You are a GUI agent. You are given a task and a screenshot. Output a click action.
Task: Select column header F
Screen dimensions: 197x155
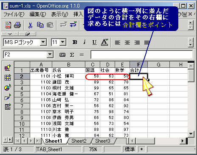139,65
